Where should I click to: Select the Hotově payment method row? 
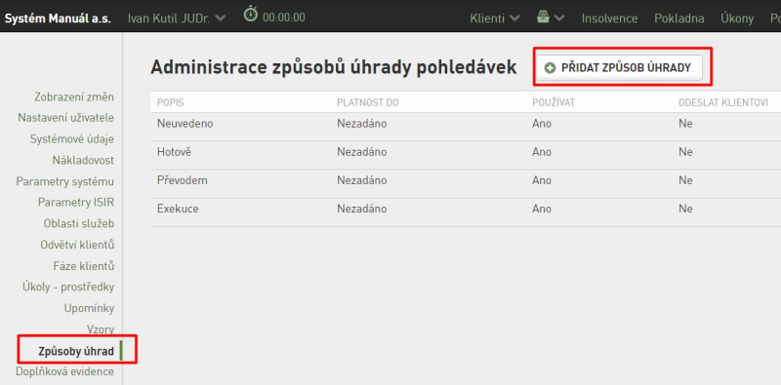[466, 155]
